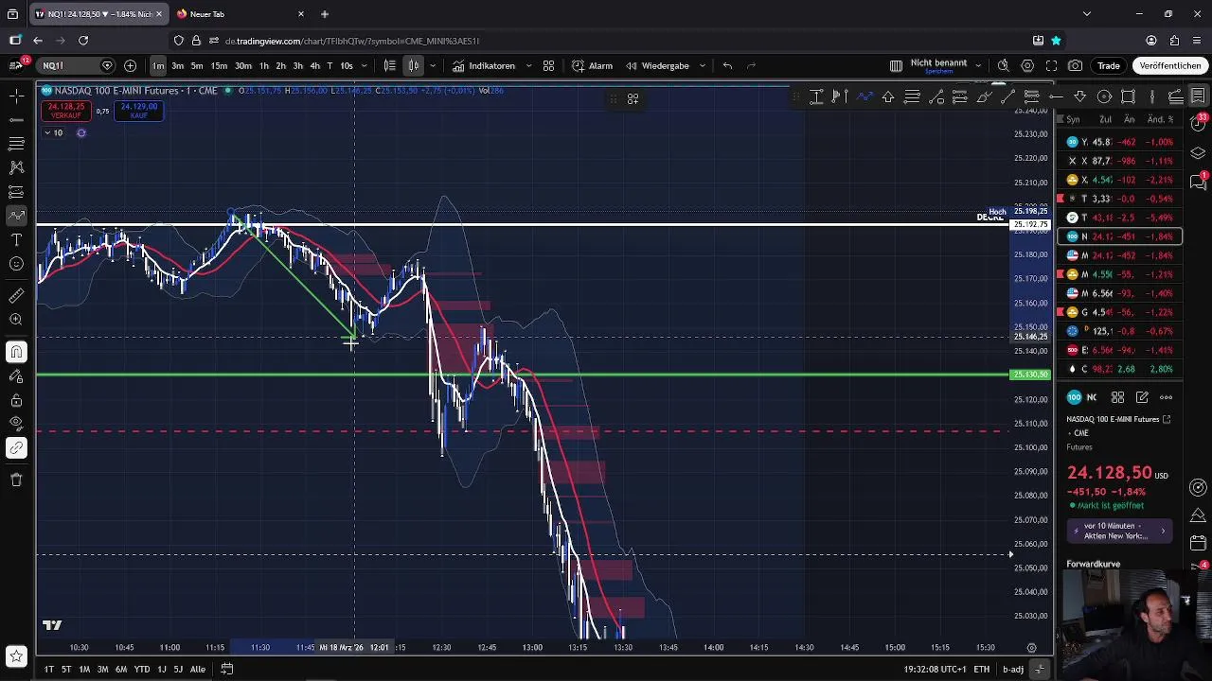1212x681 pixels.
Task: Expand the chart type dropdown arrow
Action: [x=433, y=65]
